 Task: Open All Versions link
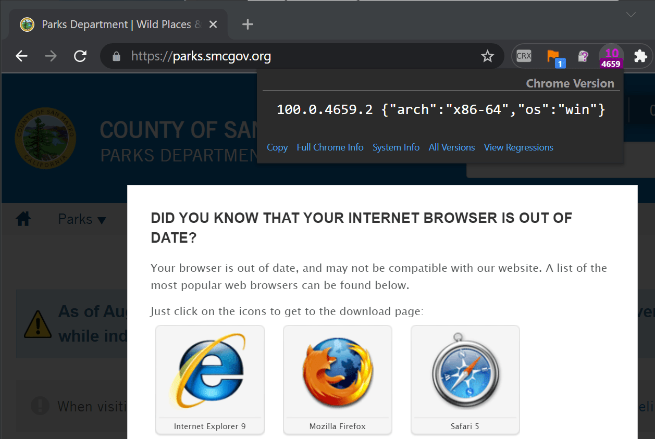coord(452,147)
